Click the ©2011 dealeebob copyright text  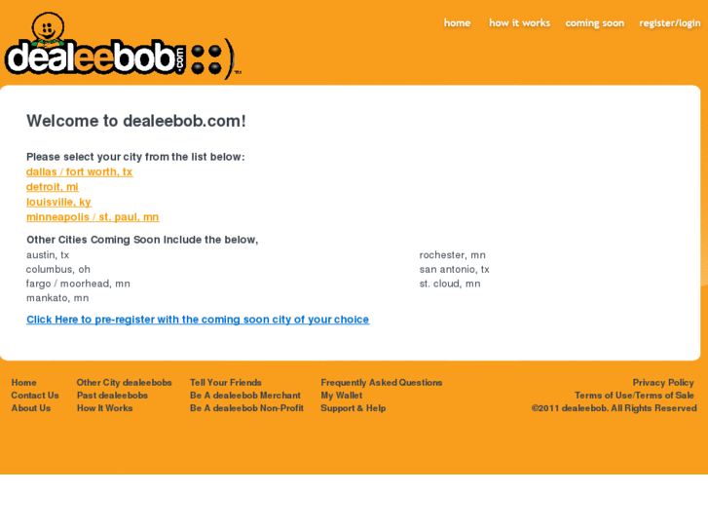(x=615, y=408)
